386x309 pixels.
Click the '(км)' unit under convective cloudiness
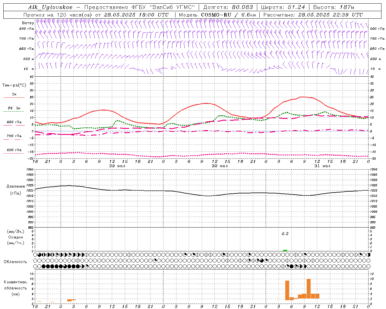[x=16, y=294]
